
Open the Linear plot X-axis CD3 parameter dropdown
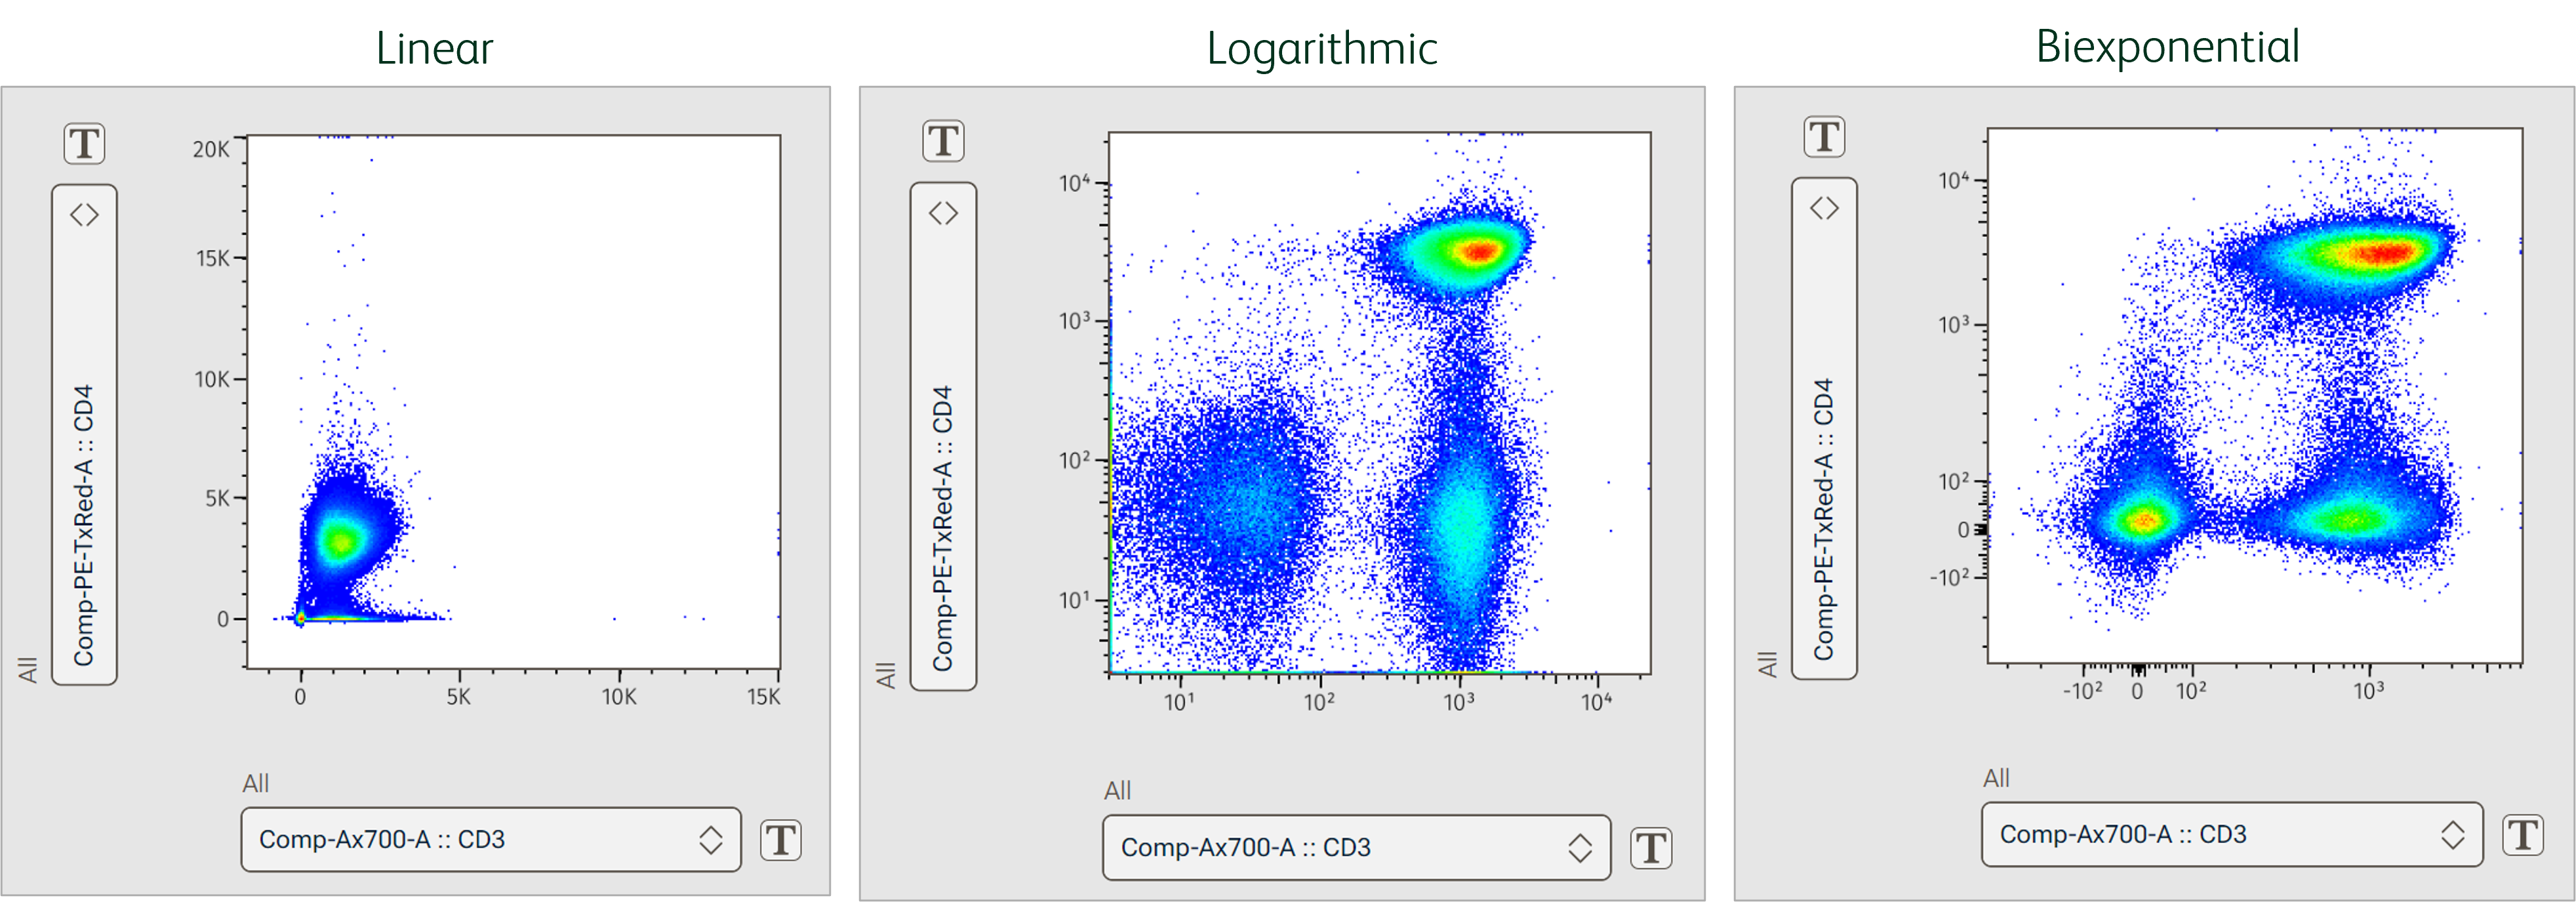point(480,840)
